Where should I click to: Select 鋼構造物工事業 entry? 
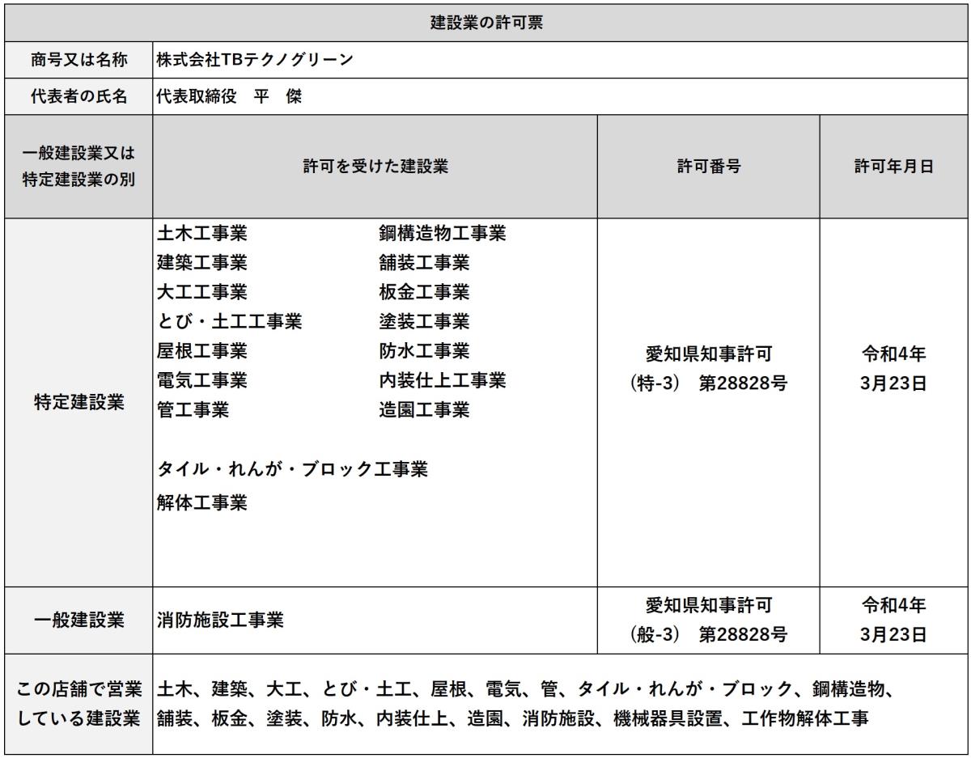pos(442,235)
